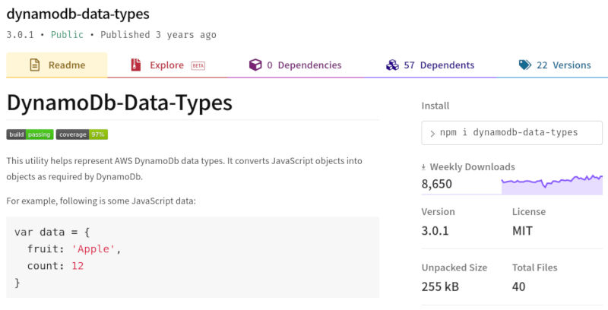
Task: Click the Install section label
Action: pos(435,106)
